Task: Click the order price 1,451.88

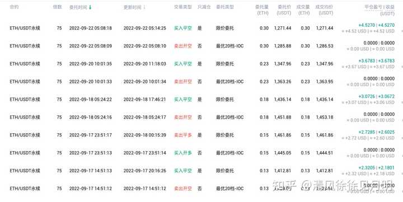Action: pos(283,117)
